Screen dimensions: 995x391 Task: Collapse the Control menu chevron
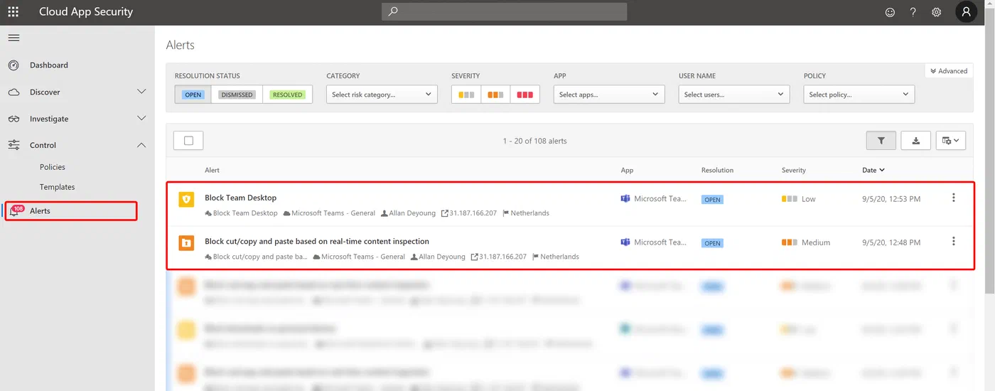[141, 145]
